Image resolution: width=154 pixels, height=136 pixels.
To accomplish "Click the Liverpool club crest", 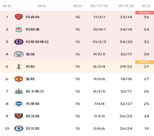I will point(19,29).
